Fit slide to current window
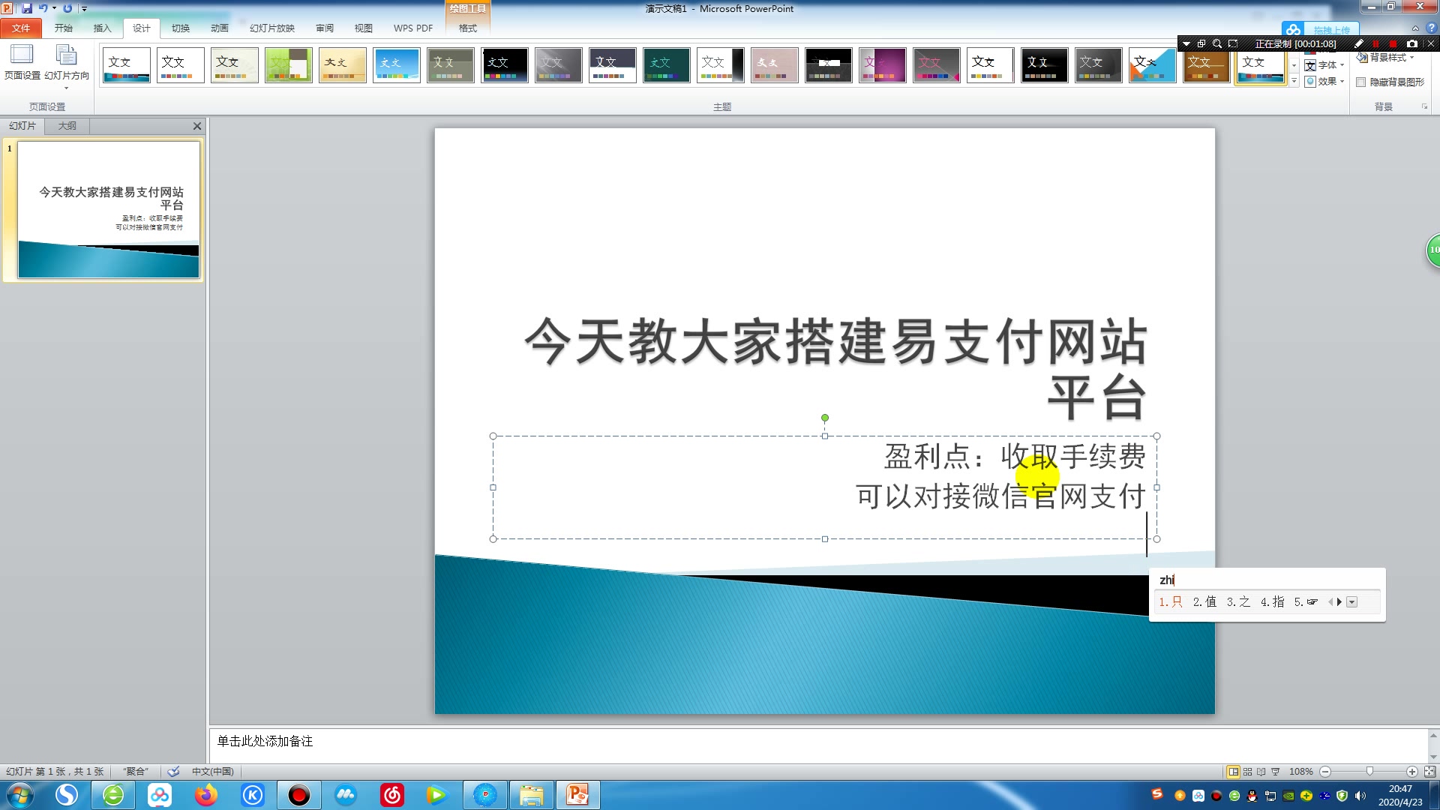The image size is (1440, 810). (x=1429, y=772)
